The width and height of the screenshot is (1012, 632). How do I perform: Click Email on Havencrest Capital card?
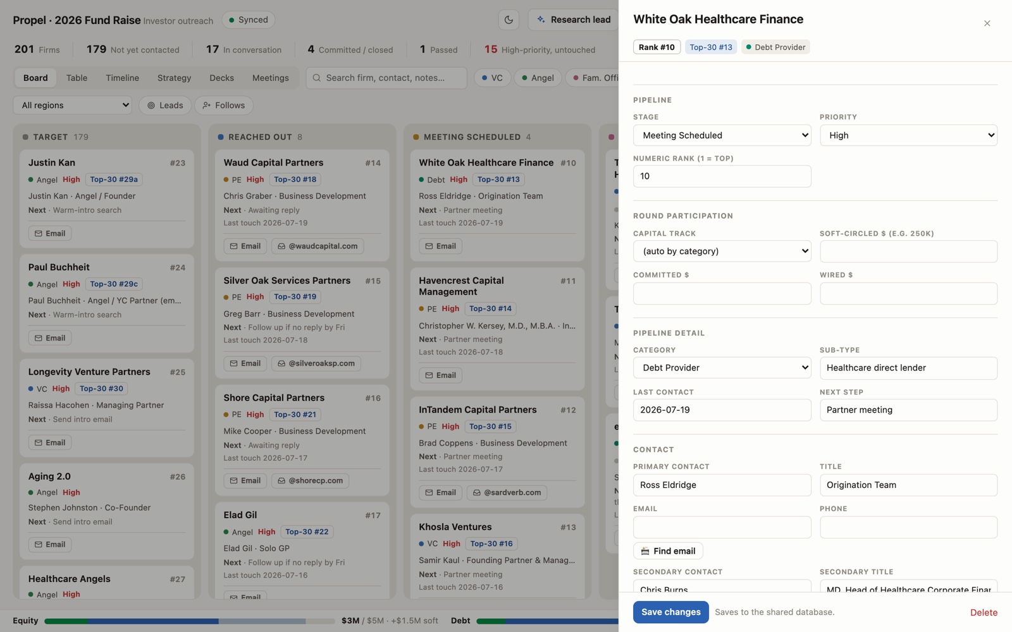coord(440,375)
